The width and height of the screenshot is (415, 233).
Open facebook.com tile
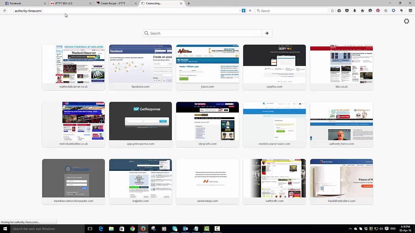pyautogui.click(x=140, y=67)
